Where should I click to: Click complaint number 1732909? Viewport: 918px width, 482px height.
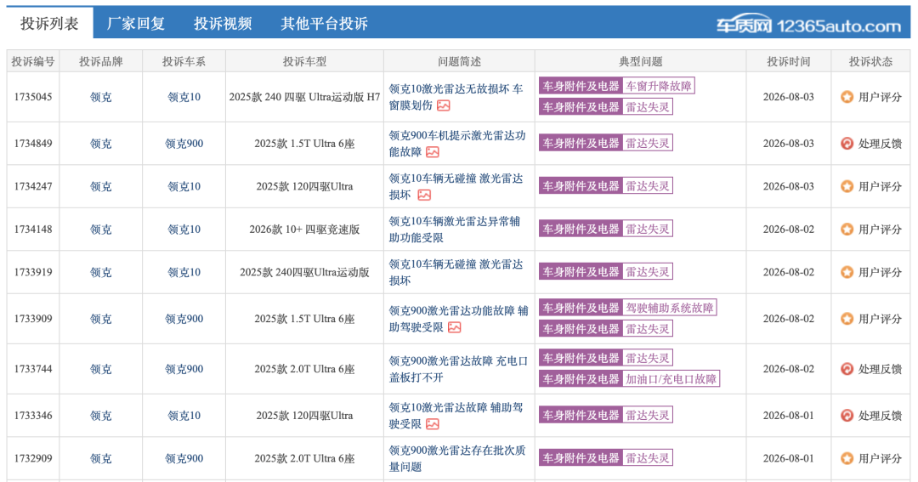[x=33, y=458]
